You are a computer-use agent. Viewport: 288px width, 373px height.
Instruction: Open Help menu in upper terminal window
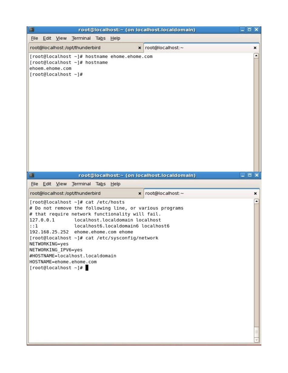(x=115, y=38)
